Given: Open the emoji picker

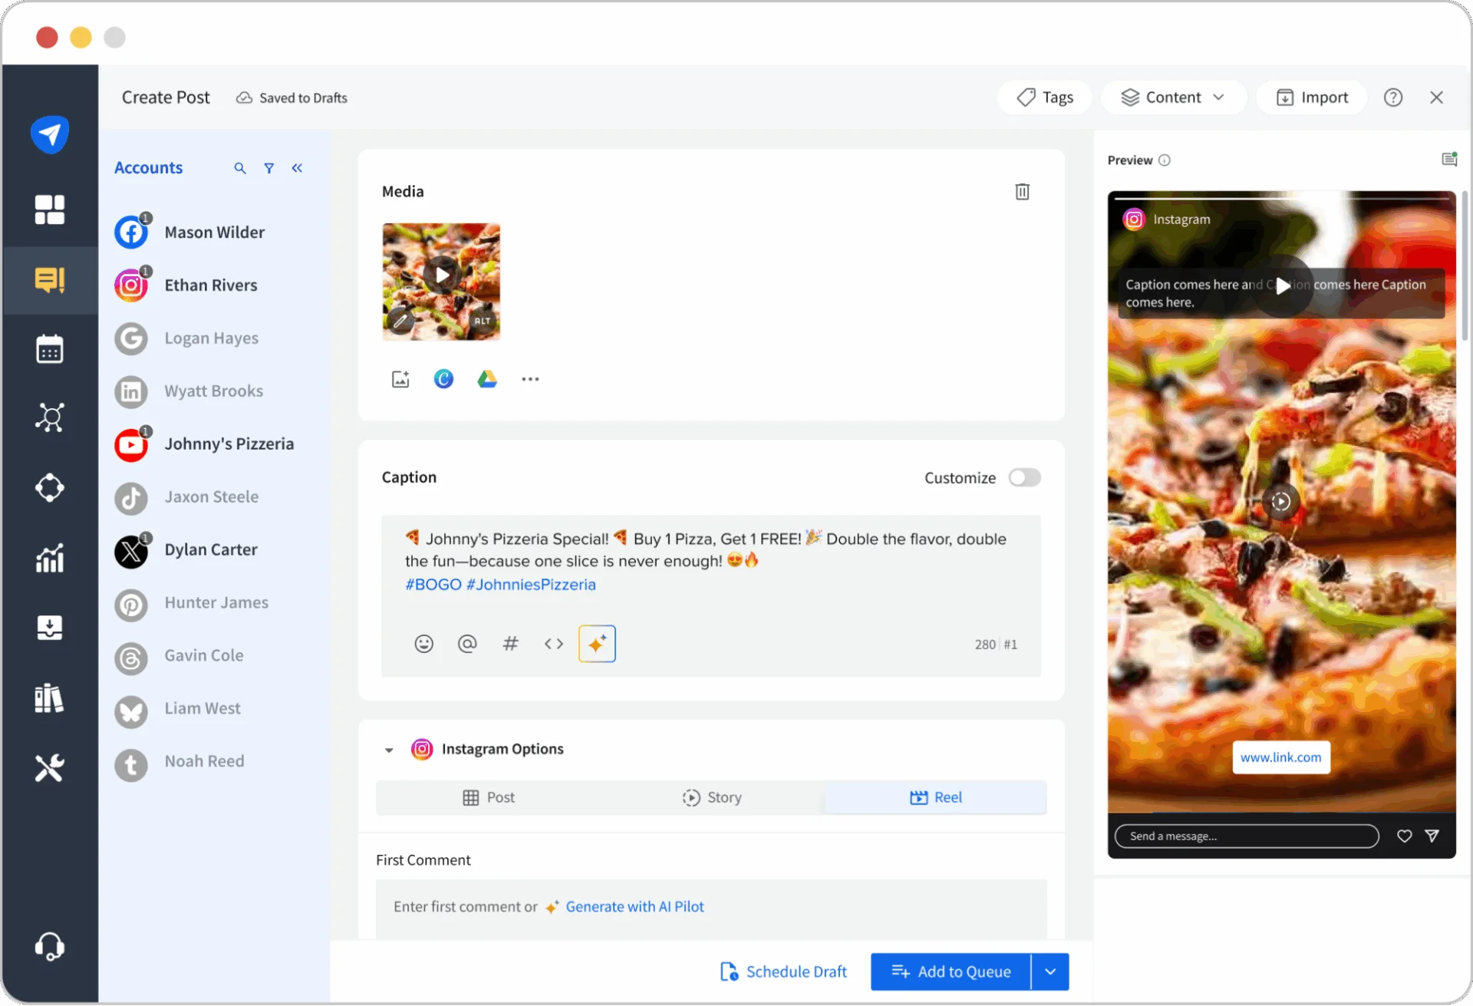Looking at the screenshot, I should pos(423,644).
